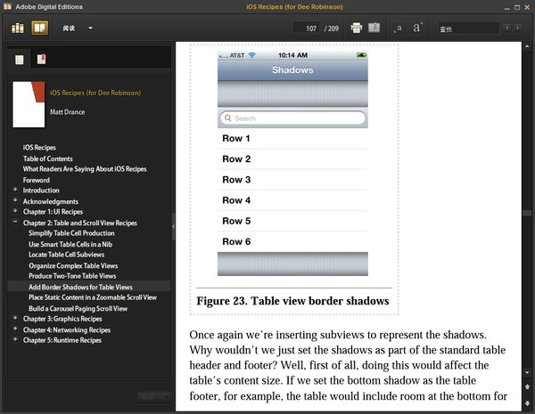Click Adobe Digital Editions app icon in title bar
The height and width of the screenshot is (414, 535).
[7, 6]
